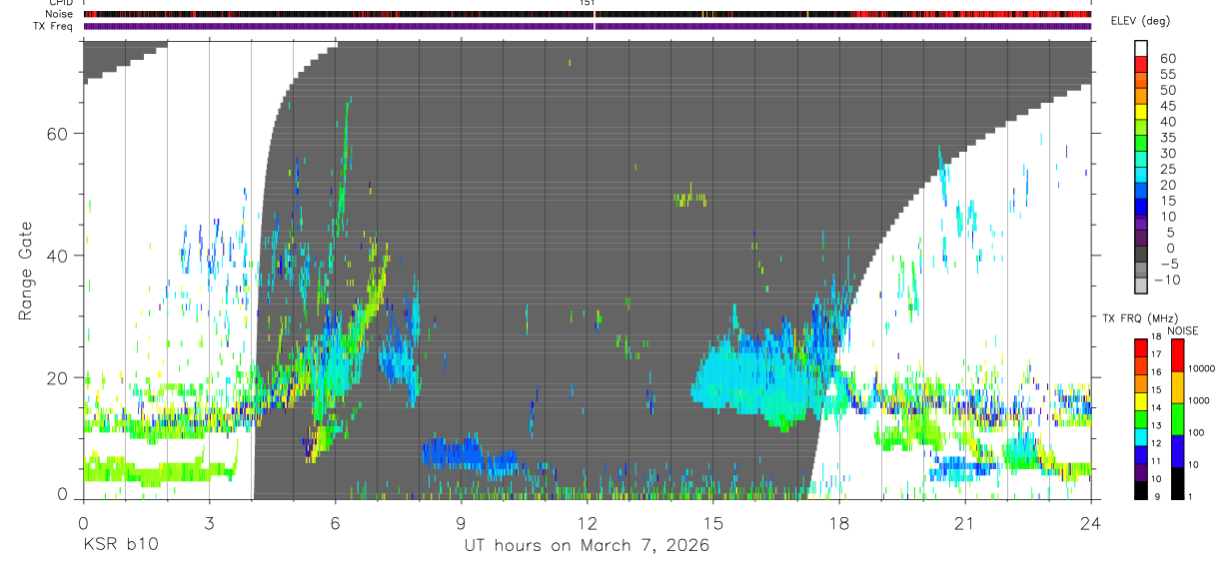Image resolution: width=1227 pixels, height=566 pixels.
Task: Click the 'NOISE' colorbar title
Action: (1182, 330)
